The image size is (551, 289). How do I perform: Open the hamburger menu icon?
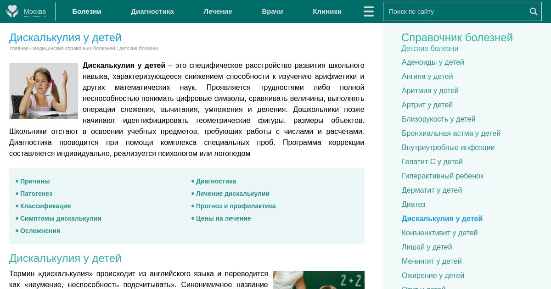(x=369, y=11)
